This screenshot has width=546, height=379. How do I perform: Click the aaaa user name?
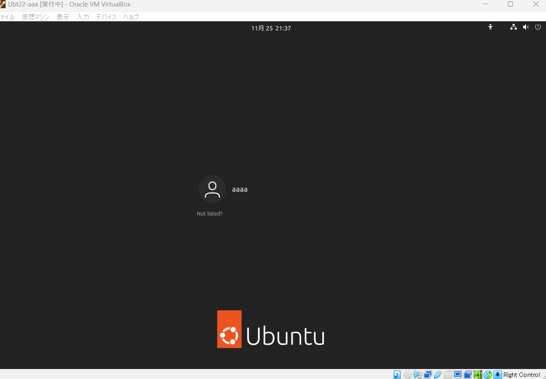pos(240,189)
